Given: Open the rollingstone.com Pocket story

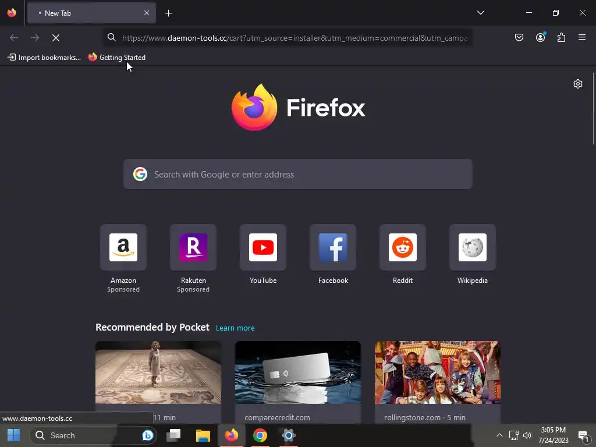Looking at the screenshot, I should (x=438, y=382).
